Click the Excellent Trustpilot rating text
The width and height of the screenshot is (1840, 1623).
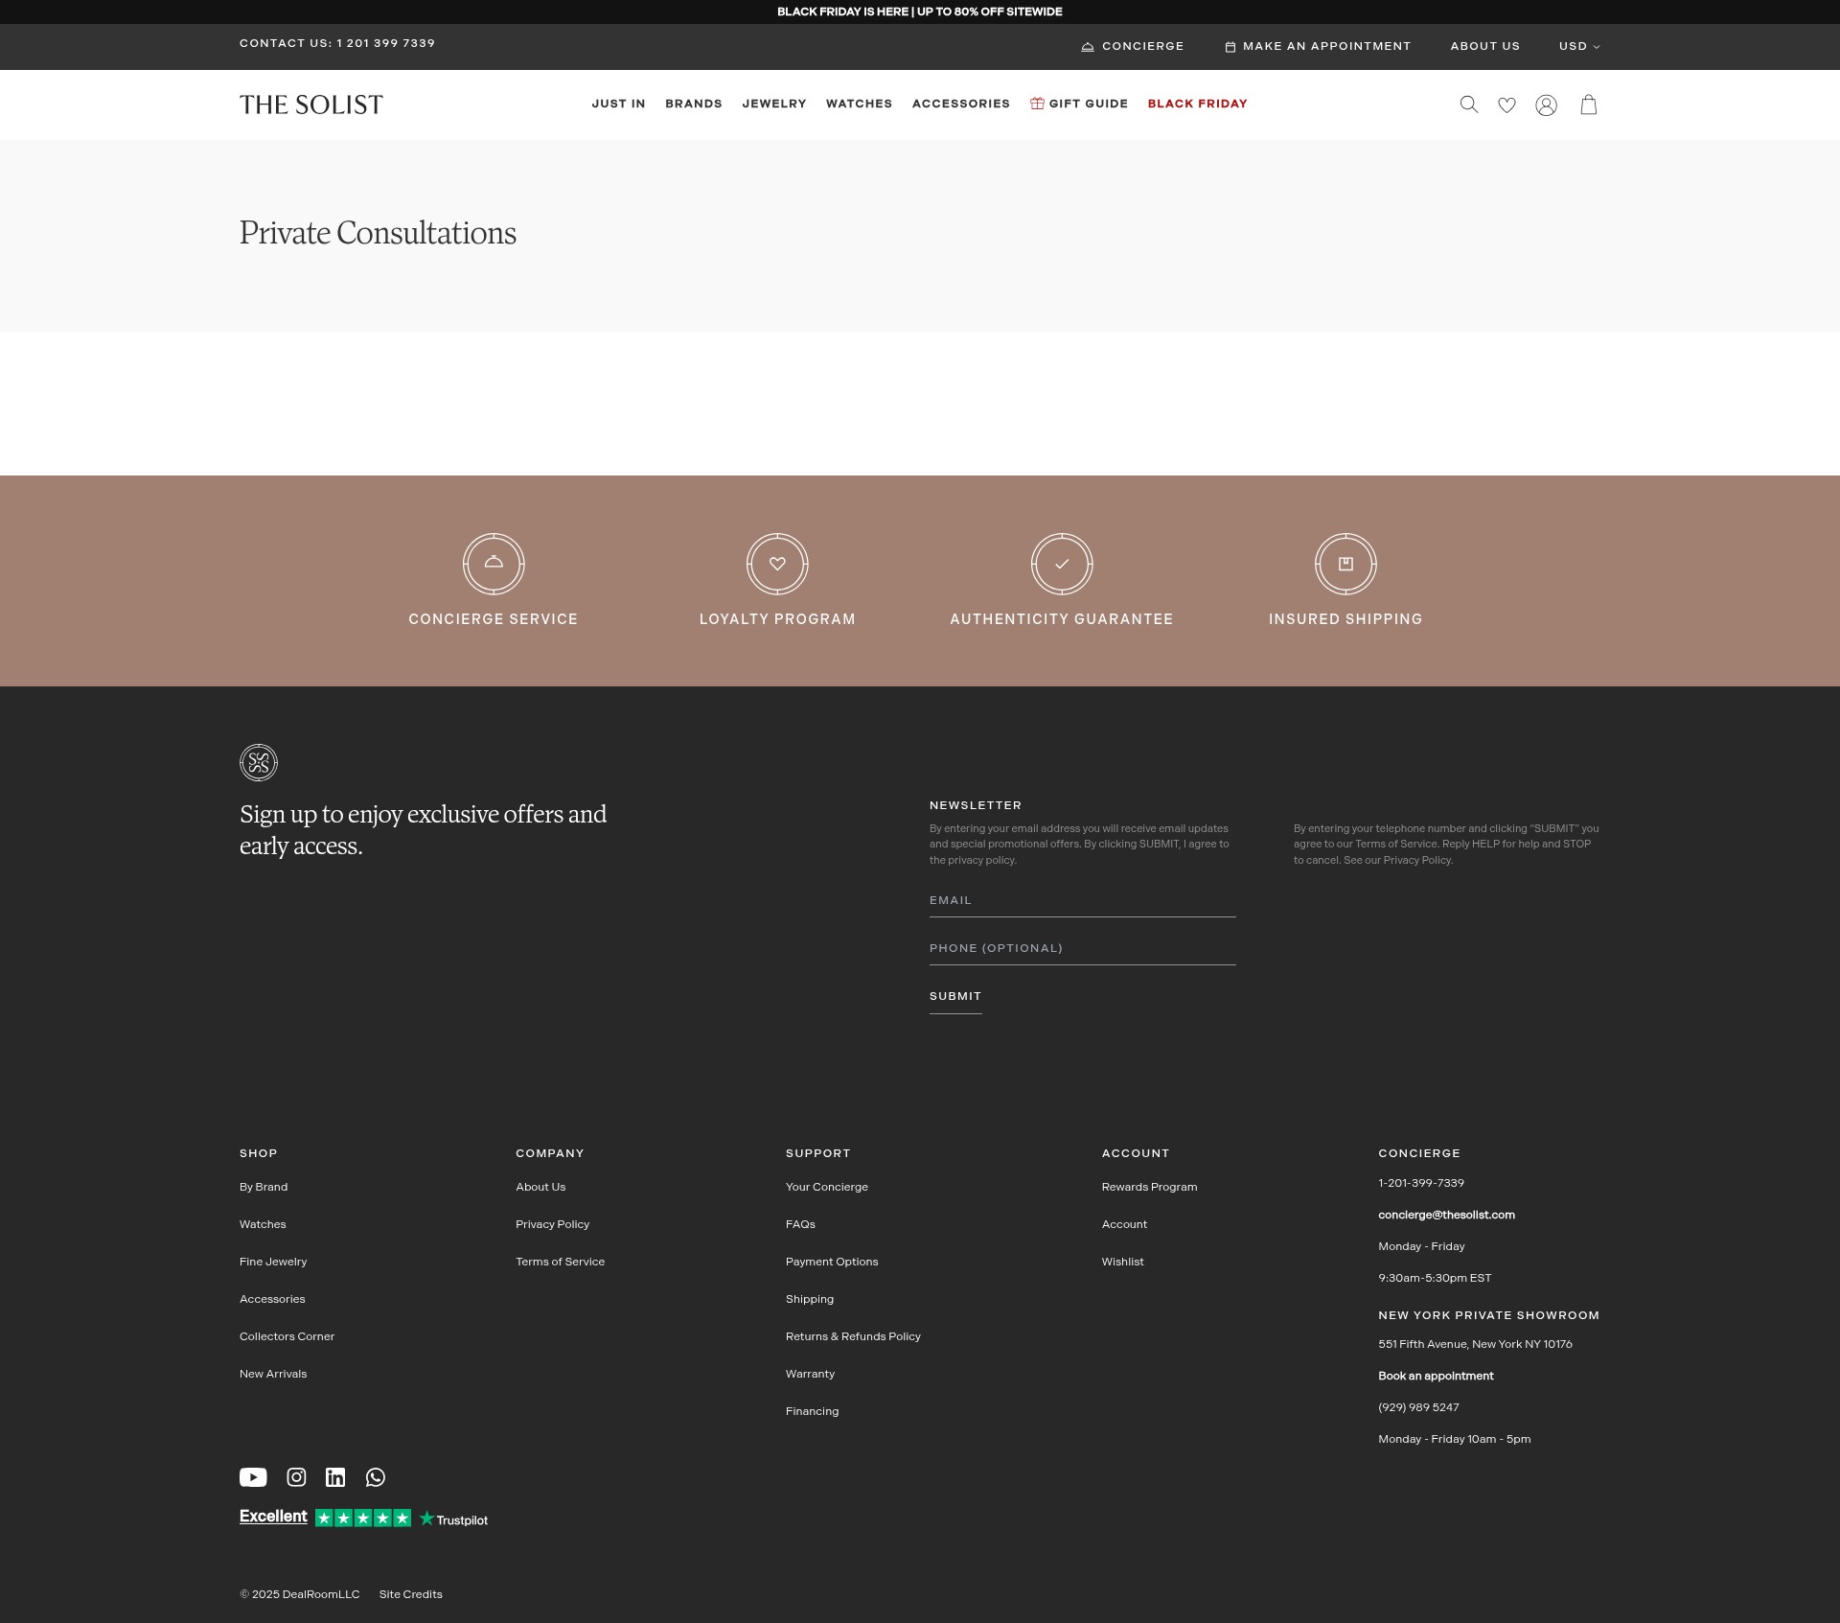click(x=273, y=1517)
